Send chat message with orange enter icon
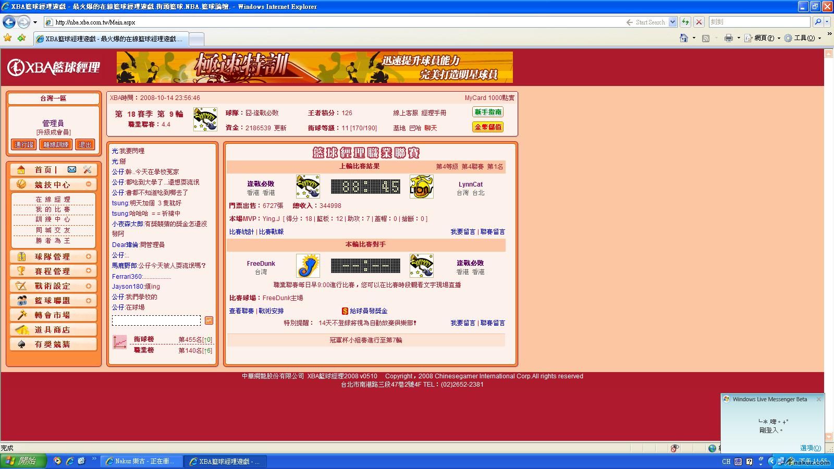This screenshot has height=469, width=834. pyautogui.click(x=209, y=320)
